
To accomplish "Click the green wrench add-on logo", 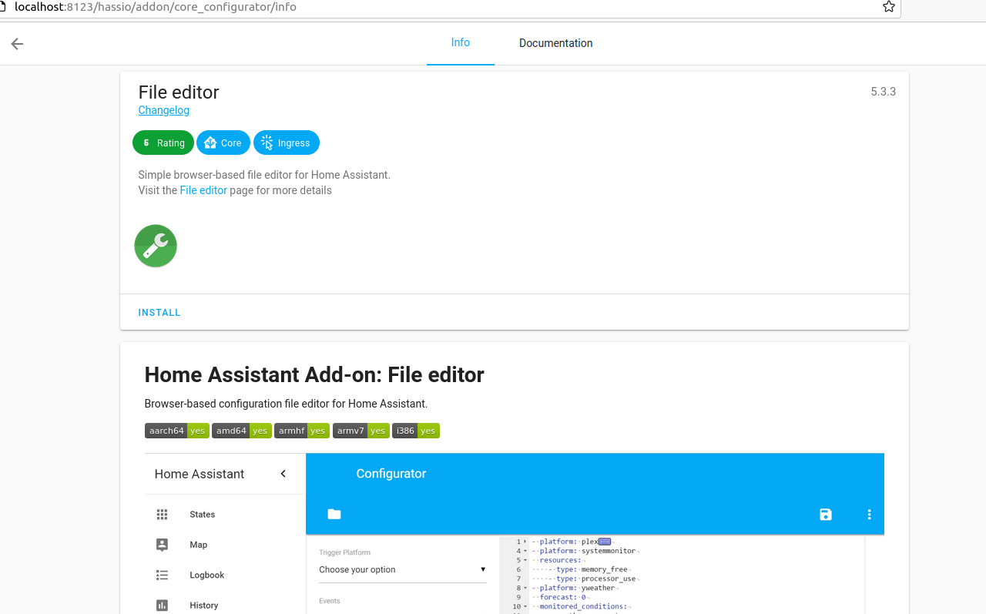I will tap(156, 246).
